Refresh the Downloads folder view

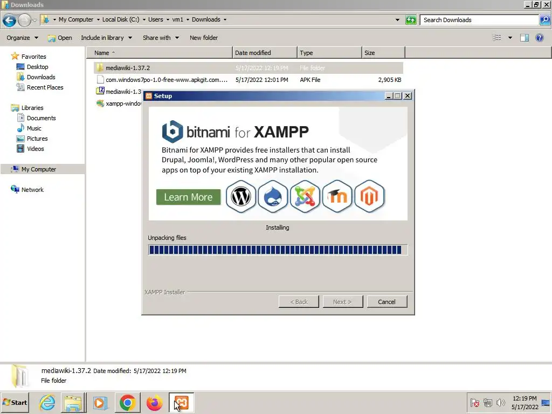pyautogui.click(x=411, y=20)
